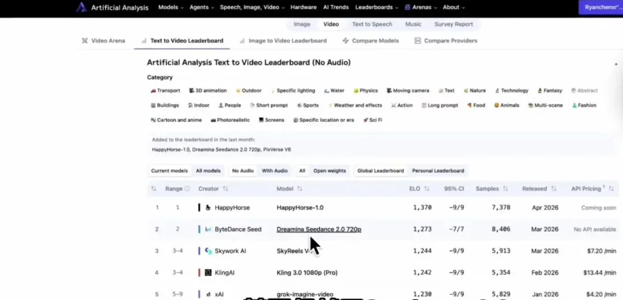
Task: Open the AI Trends page
Action: [336, 7]
